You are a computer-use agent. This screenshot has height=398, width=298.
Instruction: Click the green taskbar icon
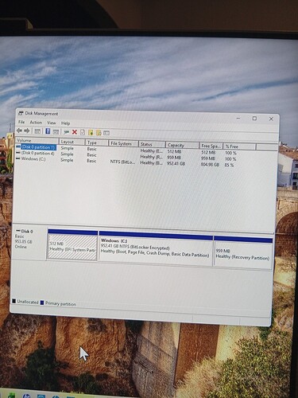click(11, 396)
